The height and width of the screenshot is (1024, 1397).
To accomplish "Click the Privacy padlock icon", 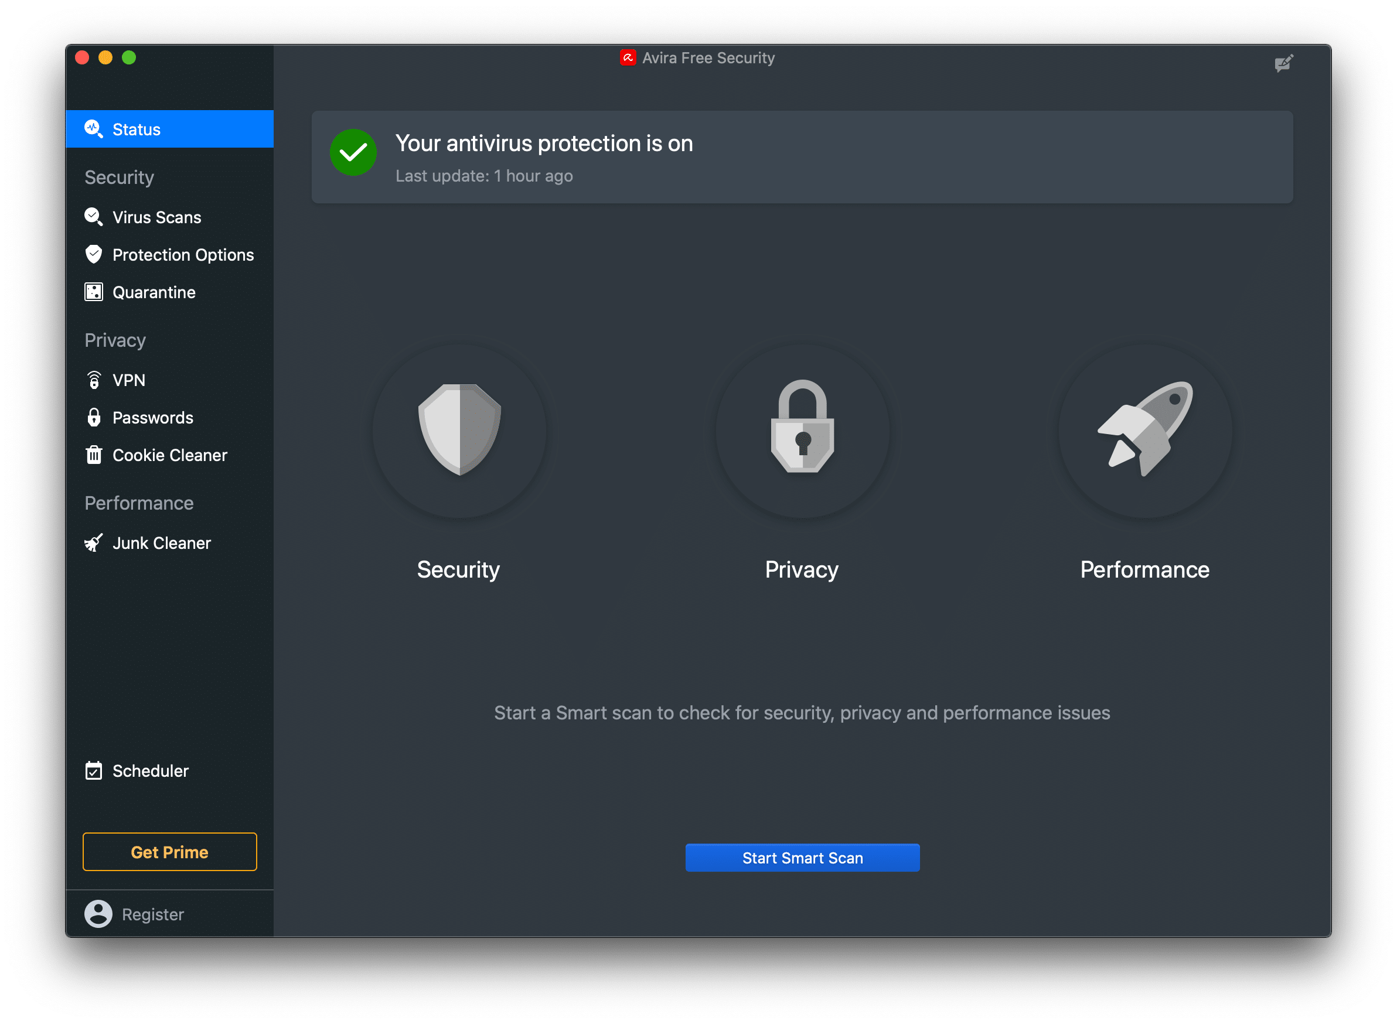I will pyautogui.click(x=802, y=428).
